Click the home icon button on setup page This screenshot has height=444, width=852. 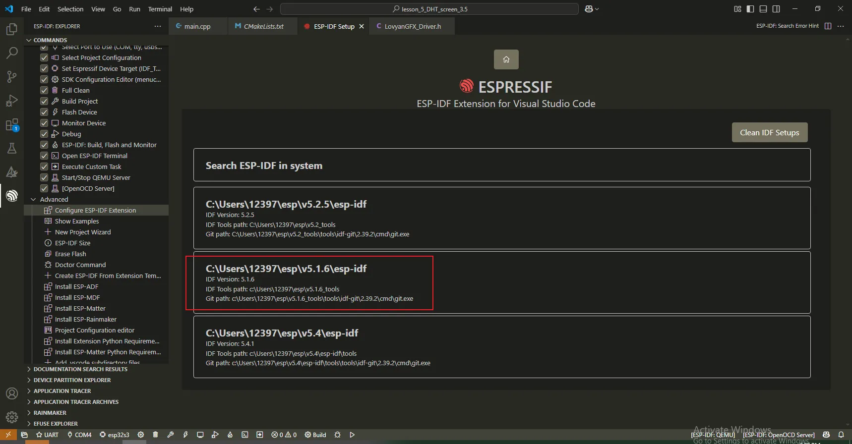coord(506,59)
